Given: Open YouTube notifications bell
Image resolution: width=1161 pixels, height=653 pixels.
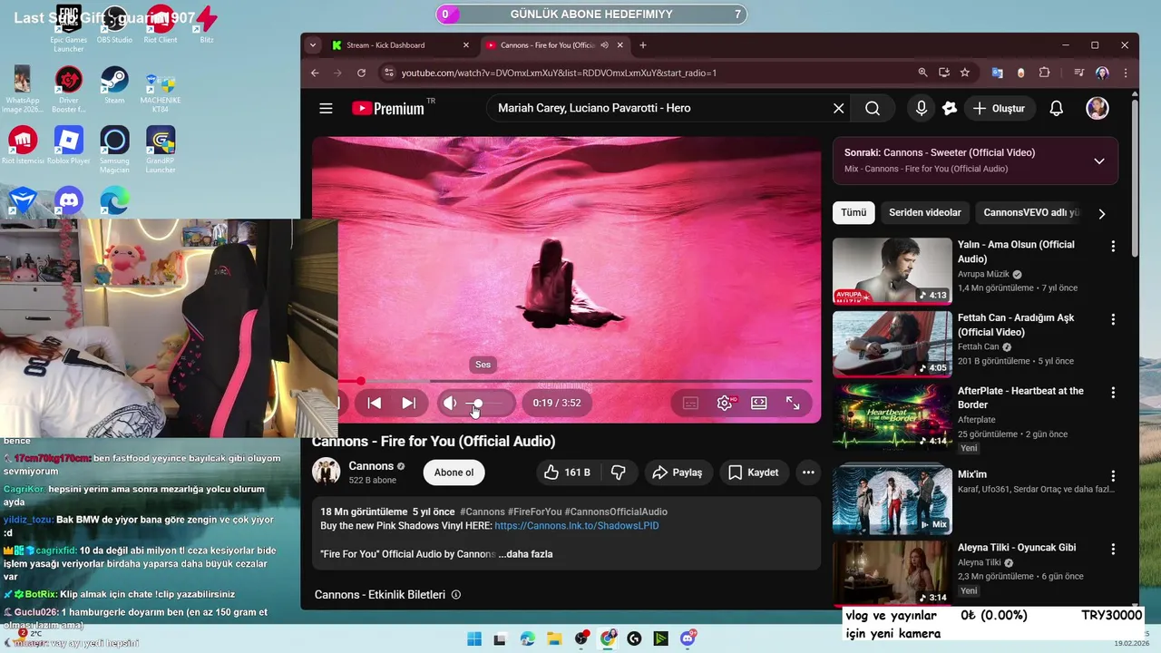Looking at the screenshot, I should pos(1057,109).
